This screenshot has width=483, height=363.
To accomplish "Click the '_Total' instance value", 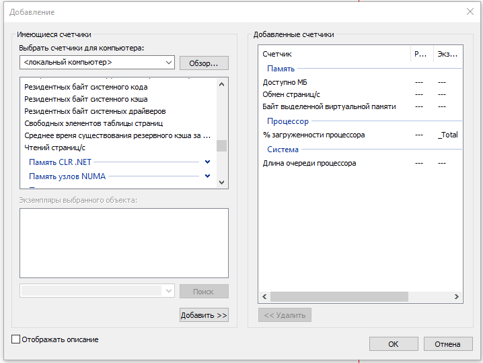I will (448, 135).
